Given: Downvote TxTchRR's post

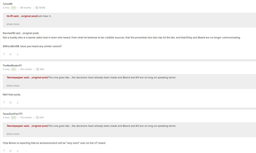Looking at the screenshot, I should click(17, 54).
